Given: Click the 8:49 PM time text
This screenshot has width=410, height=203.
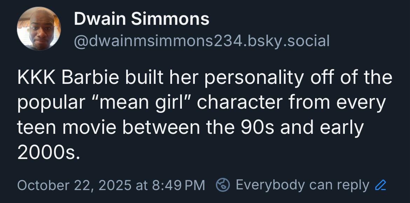Looking at the screenshot, I should [178, 185].
